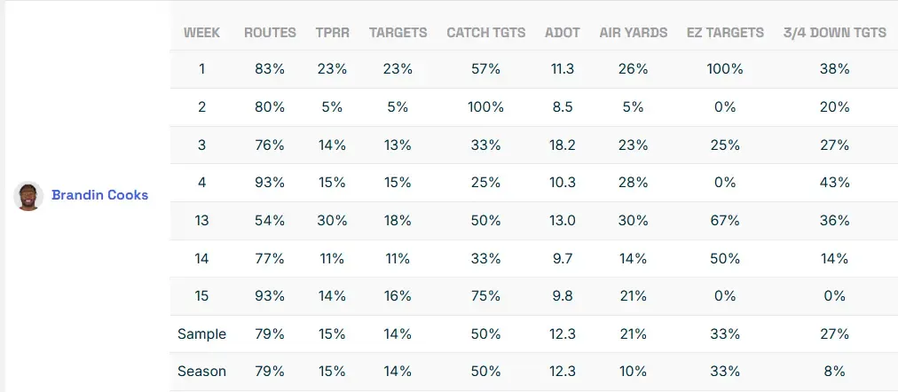This screenshot has height=392, width=898.
Task: Select Week 2 Catch TGTS 100% cell
Action: pos(485,106)
